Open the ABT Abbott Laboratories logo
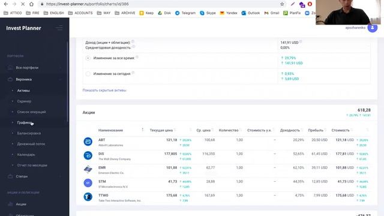 pyautogui.click(x=88, y=142)
